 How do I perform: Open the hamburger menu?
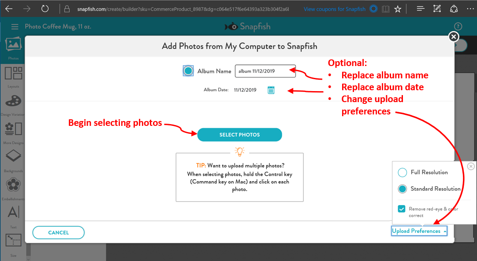(15, 27)
